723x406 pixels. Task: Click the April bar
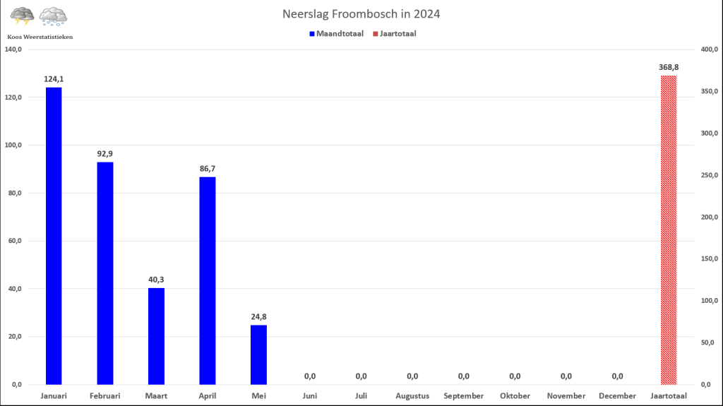coord(208,280)
